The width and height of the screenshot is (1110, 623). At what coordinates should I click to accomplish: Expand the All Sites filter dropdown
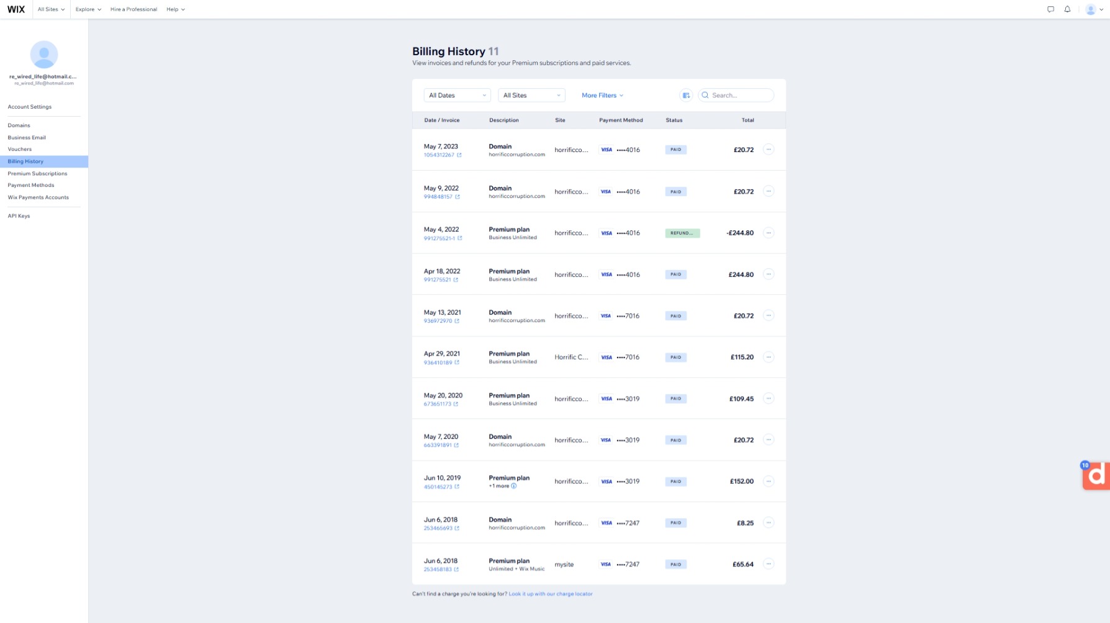(x=531, y=96)
